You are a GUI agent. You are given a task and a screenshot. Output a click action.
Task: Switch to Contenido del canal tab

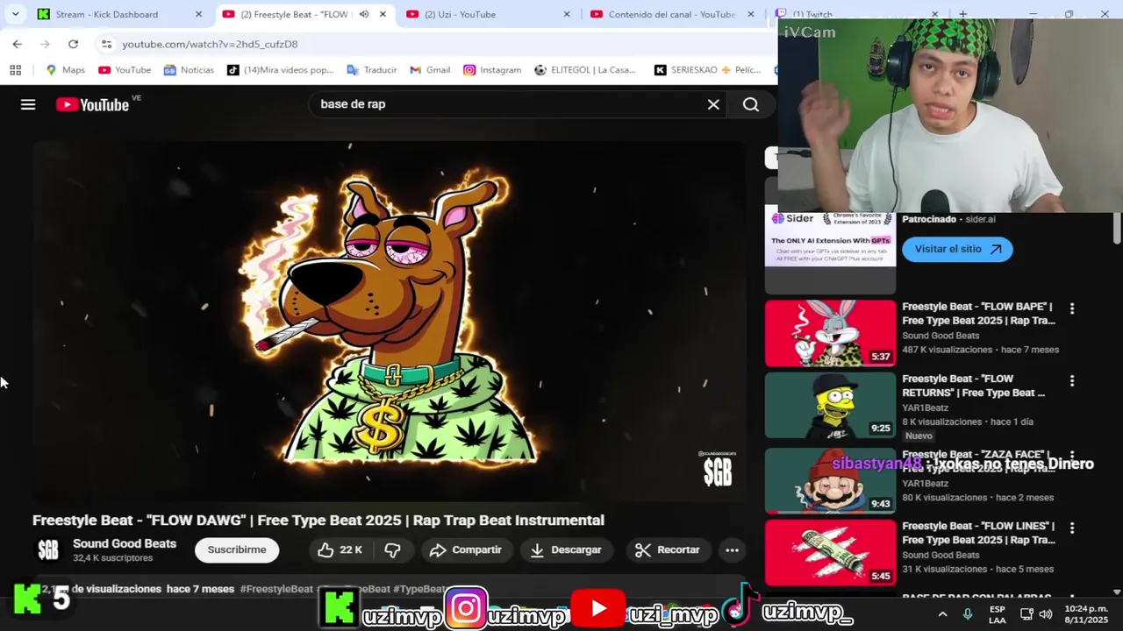click(671, 14)
